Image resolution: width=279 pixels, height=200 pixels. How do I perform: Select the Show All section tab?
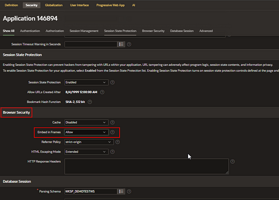(x=8, y=31)
